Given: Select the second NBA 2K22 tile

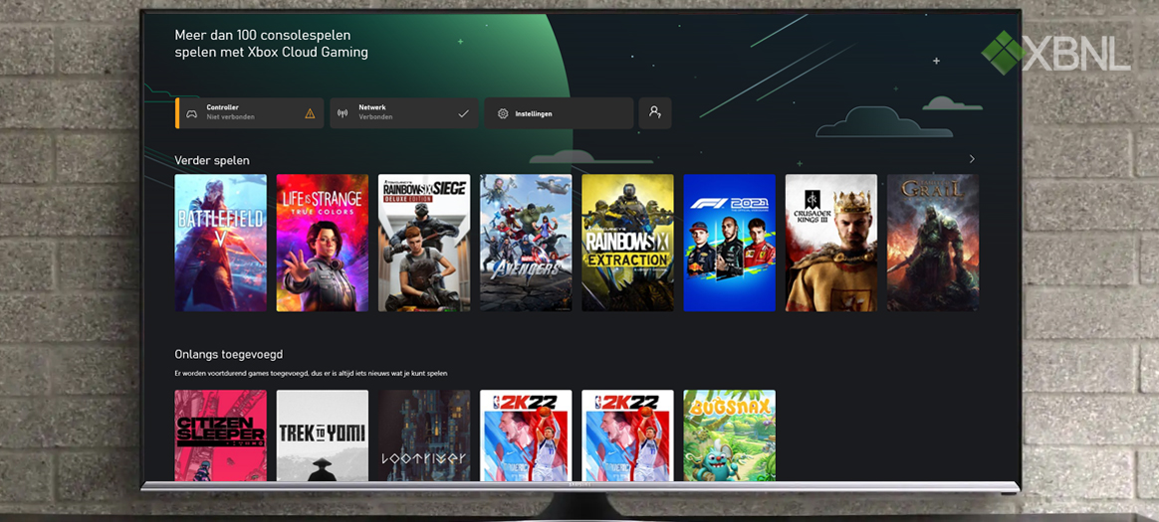Looking at the screenshot, I should pos(627,435).
